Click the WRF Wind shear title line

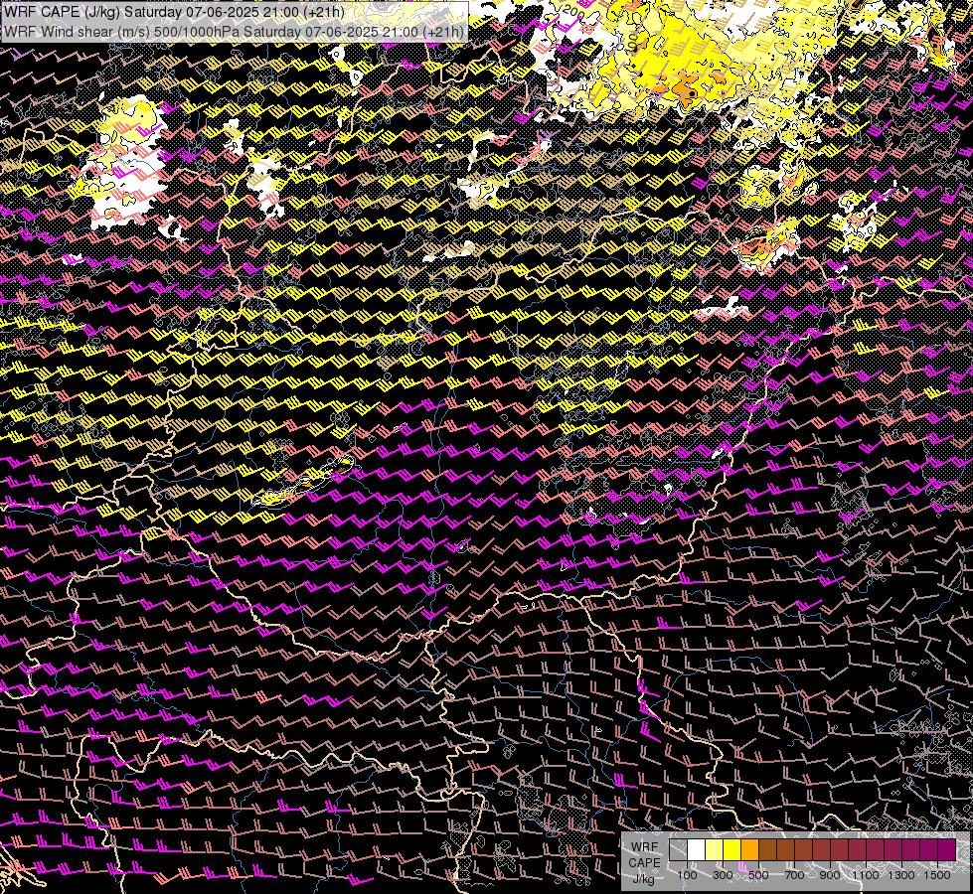point(234,31)
